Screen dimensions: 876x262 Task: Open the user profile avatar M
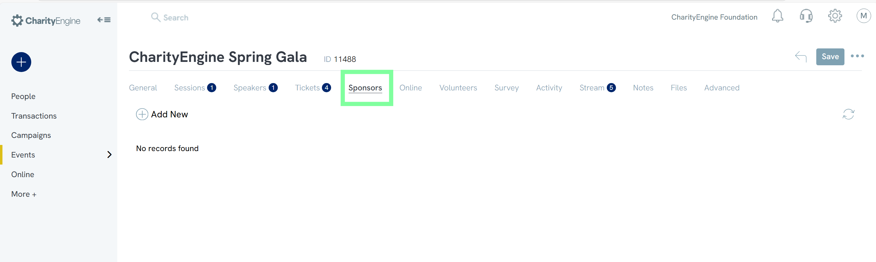tap(863, 16)
